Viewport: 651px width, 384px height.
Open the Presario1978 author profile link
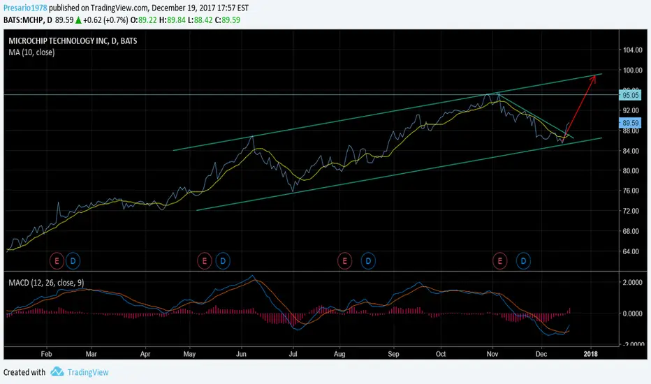25,8
